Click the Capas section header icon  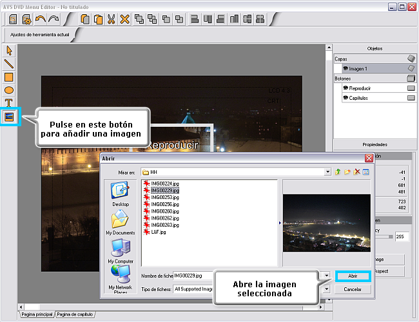tap(411, 59)
